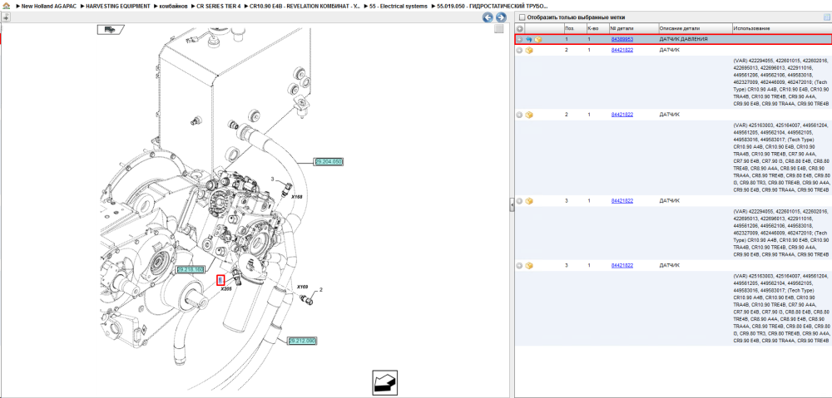Click the package icon on ДАТЧИК ДАВЛЕНИЯ row
Image resolution: width=832 pixels, height=398 pixels.
click(538, 39)
